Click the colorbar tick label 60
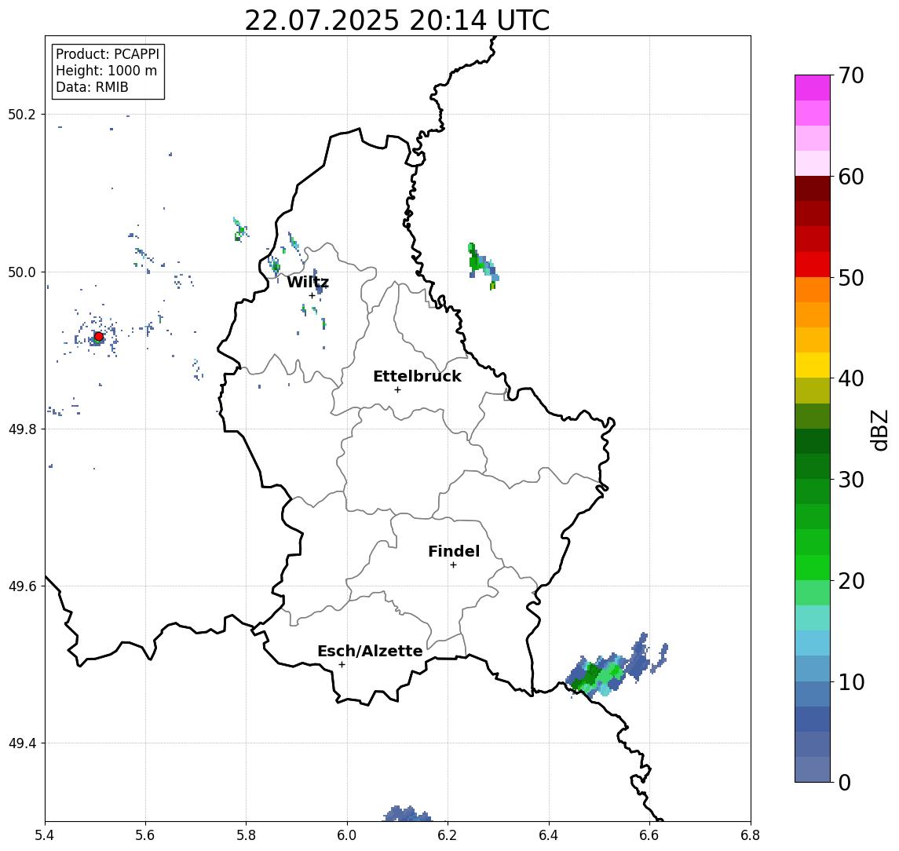This screenshot has height=851, width=899. coord(850,177)
